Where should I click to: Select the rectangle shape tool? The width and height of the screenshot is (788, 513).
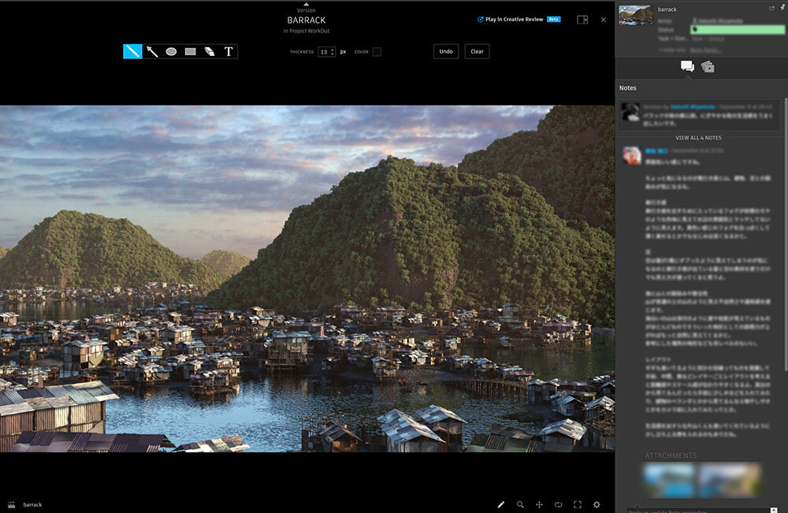[x=190, y=52]
